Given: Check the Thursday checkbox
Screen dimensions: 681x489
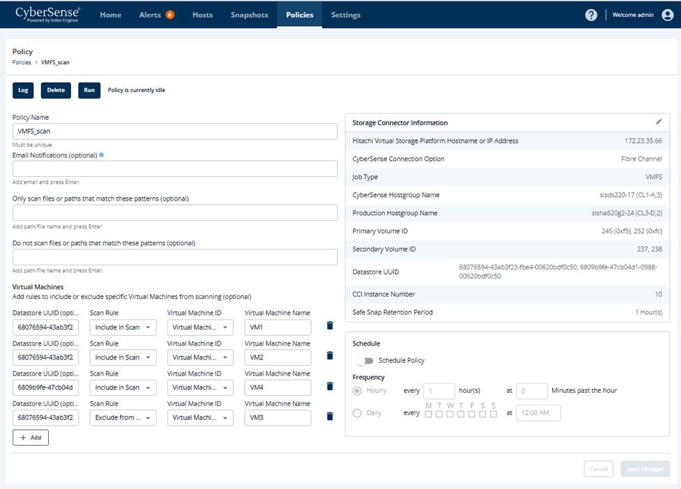Looking at the screenshot, I should point(461,414).
